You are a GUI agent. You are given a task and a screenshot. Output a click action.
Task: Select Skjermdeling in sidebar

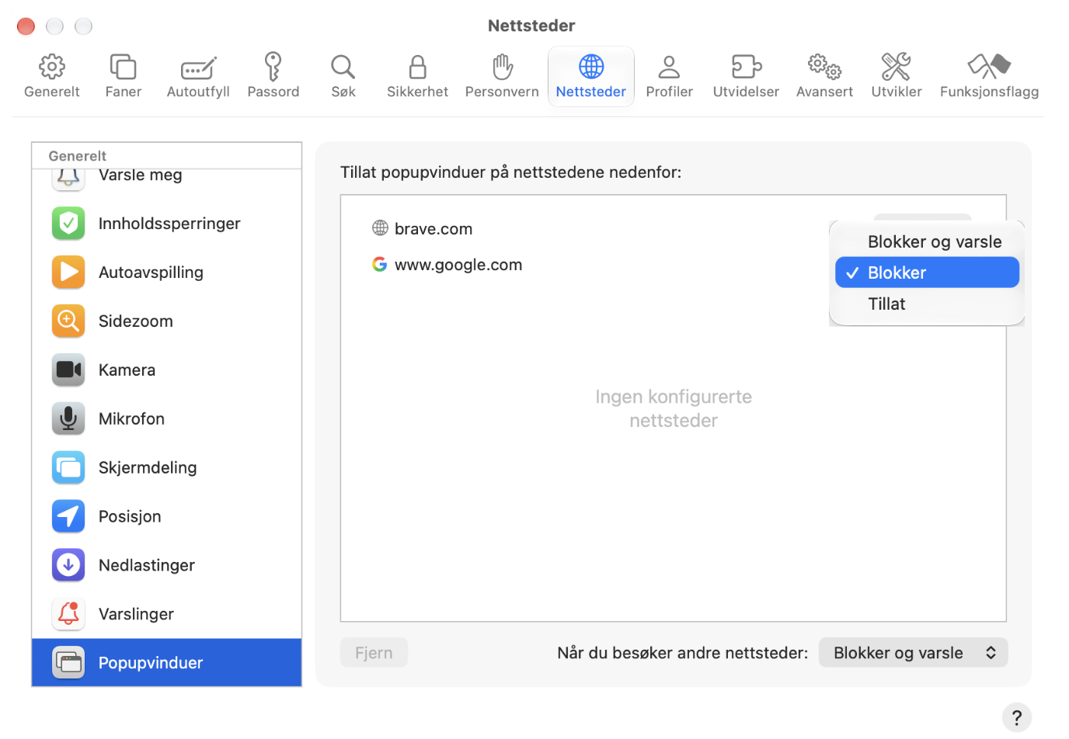(x=166, y=468)
